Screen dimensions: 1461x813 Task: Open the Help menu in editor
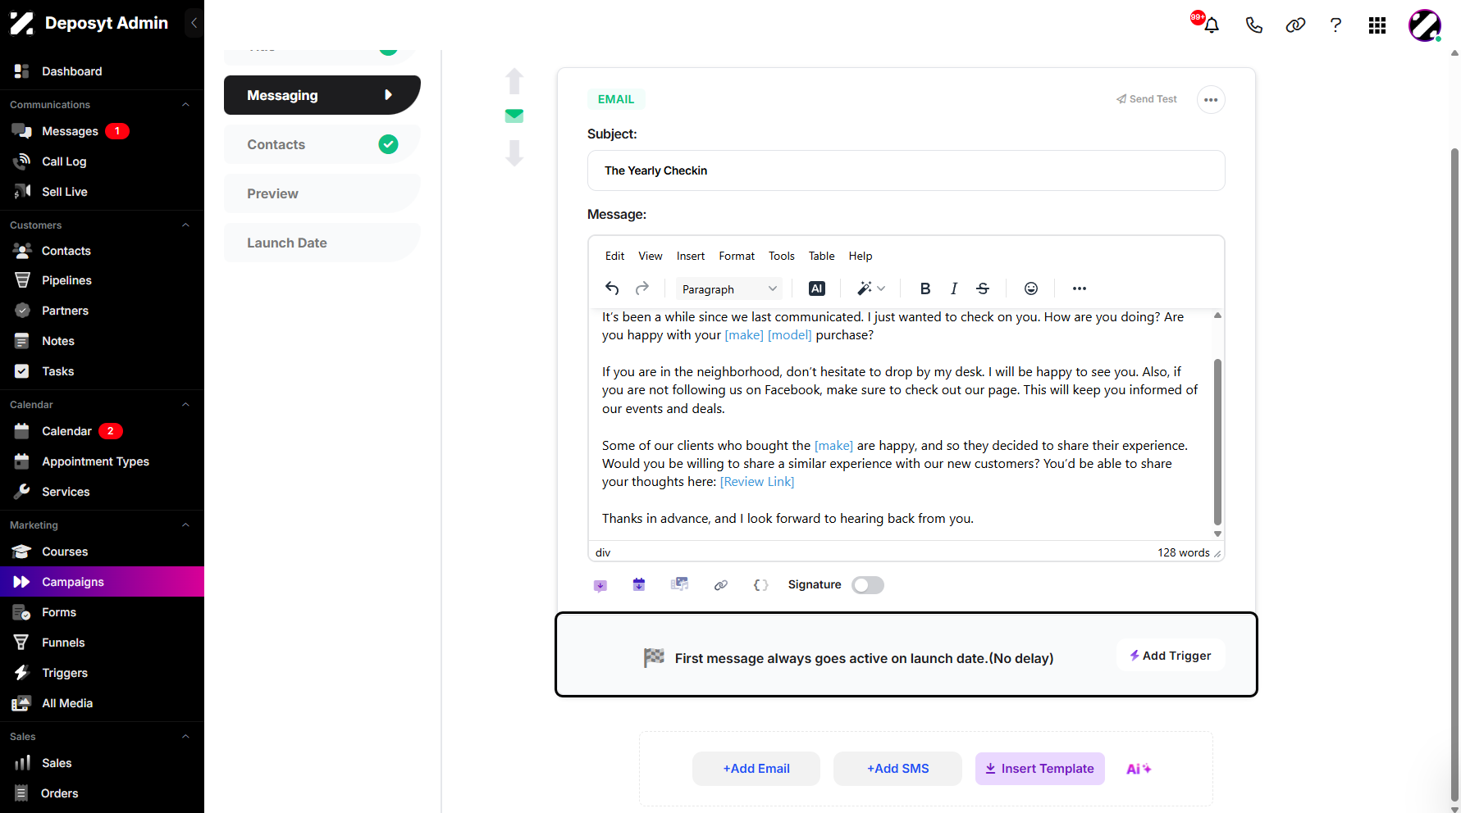coord(861,256)
